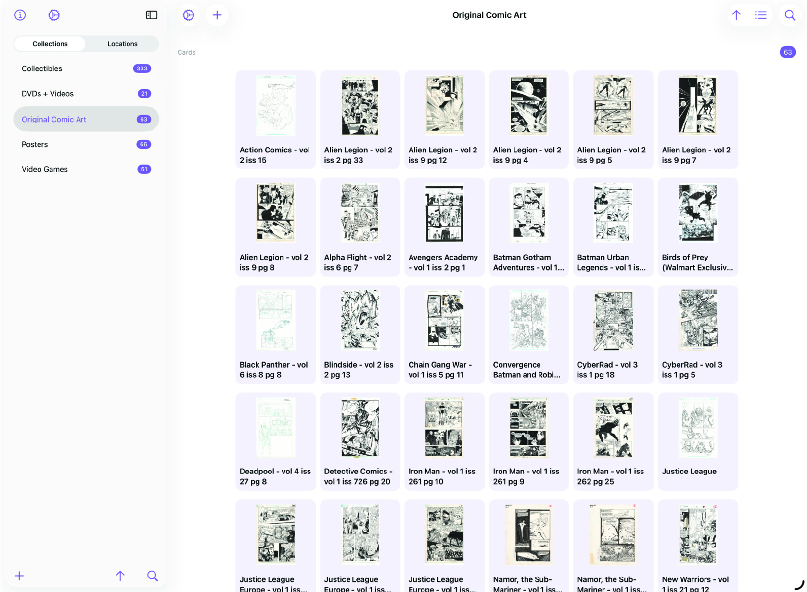Open Birds of Prey Walmart Exclusive card
This screenshot has width=807, height=592.
698,227
